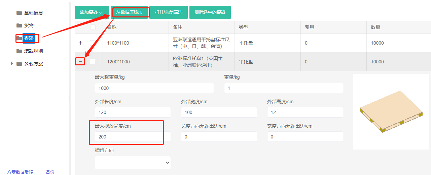Open the 方案数据反馈 link
Image resolution: width=431 pixels, height=175 pixels.
click(20, 172)
